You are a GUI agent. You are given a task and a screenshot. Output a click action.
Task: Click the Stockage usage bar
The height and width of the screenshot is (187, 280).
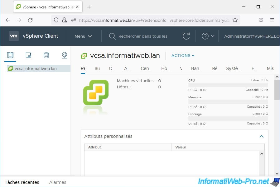tap(228, 119)
